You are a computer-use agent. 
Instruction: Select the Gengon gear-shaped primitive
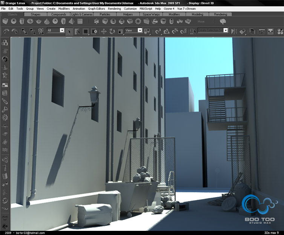coord(138,22)
